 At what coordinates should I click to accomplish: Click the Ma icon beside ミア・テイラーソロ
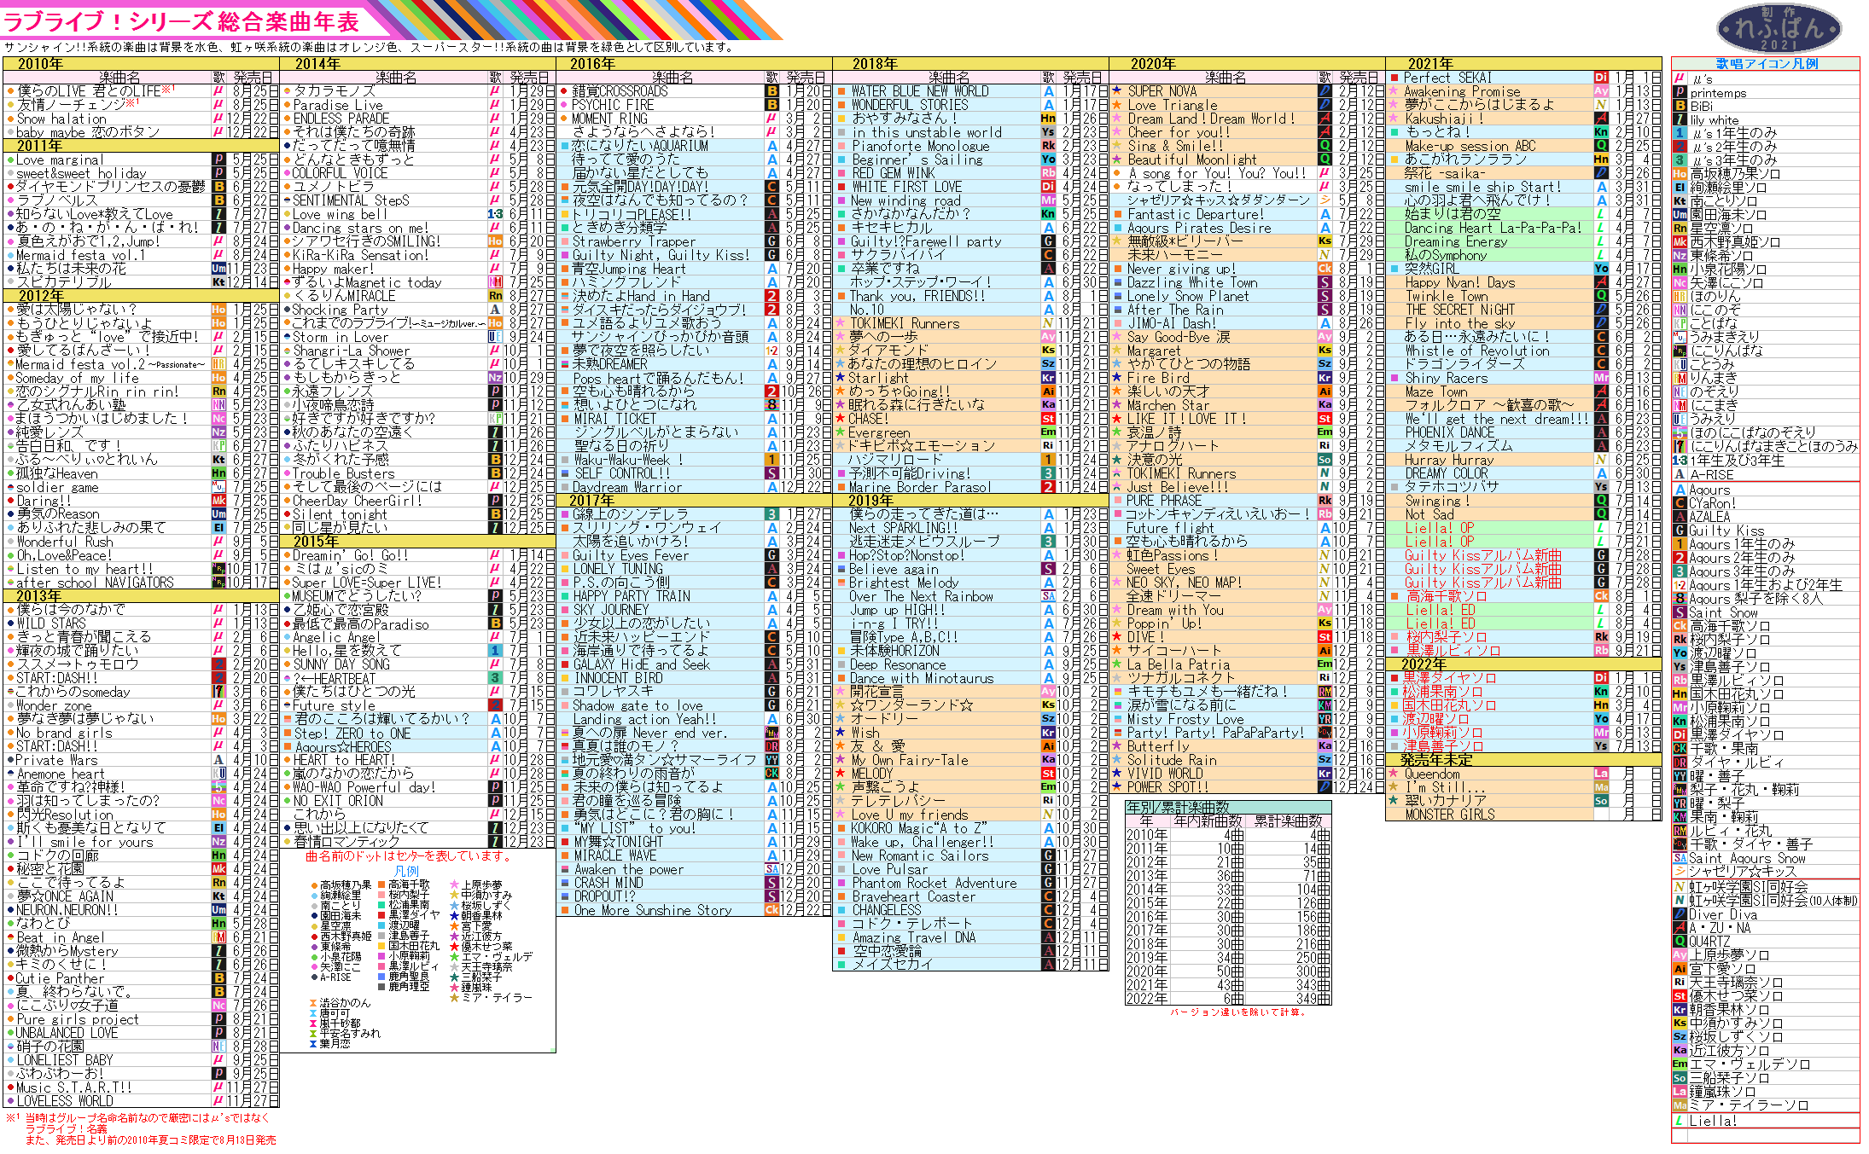(1679, 1105)
